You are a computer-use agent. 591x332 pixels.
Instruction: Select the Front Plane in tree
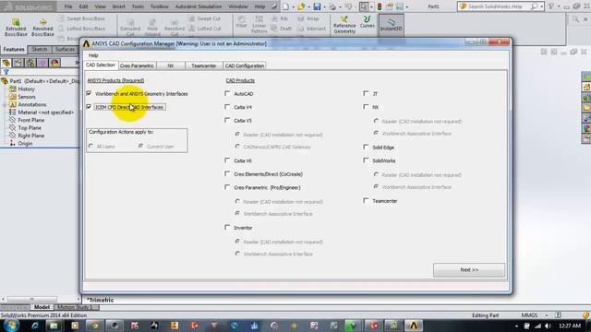click(30, 120)
